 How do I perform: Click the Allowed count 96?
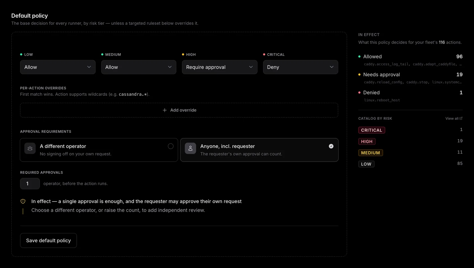pos(459,56)
